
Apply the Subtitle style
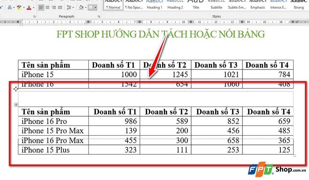point(216,5)
